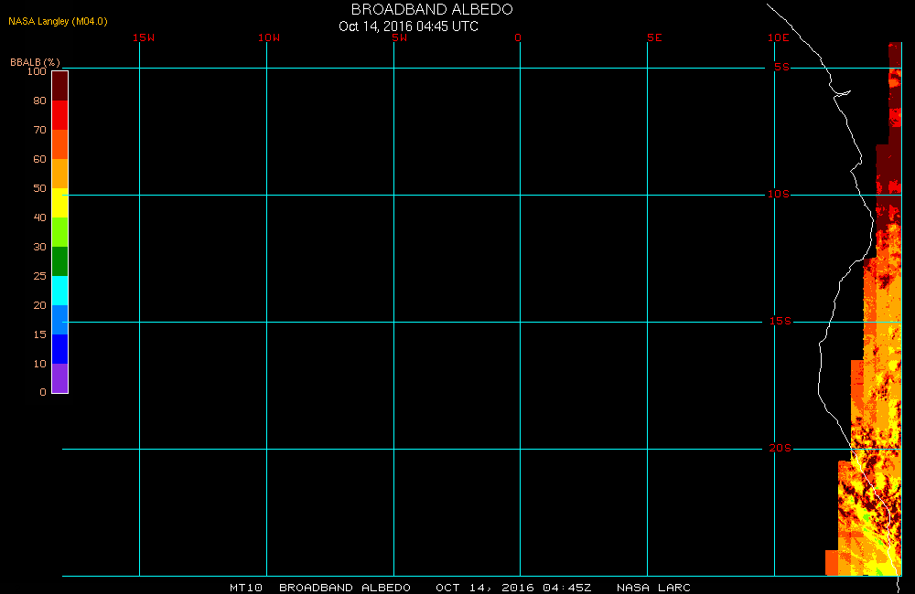
Task: Click the BROADBAND ALBEDO title text
Action: tap(432, 9)
